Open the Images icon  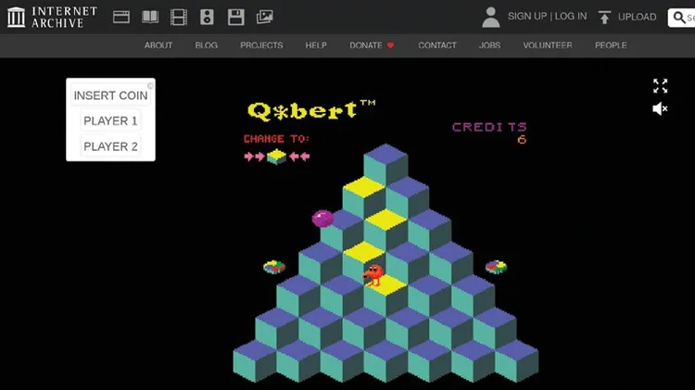pos(265,18)
